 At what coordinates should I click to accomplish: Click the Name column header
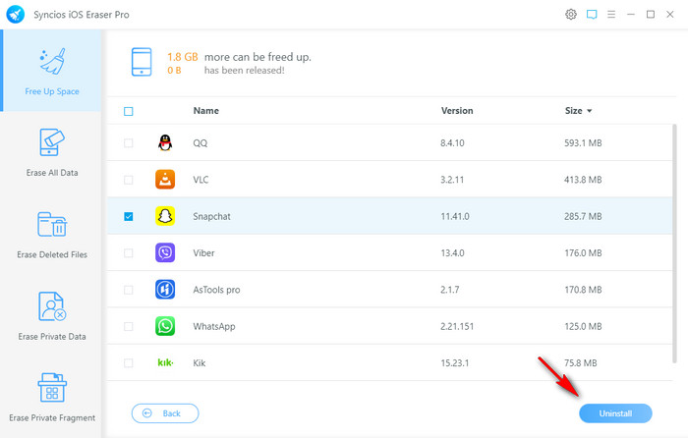pos(205,111)
